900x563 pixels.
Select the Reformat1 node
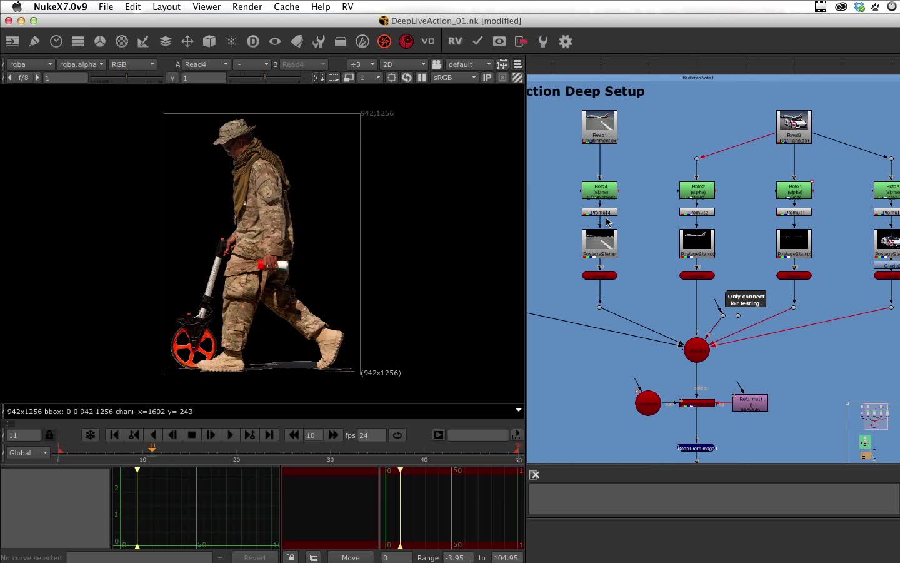click(750, 403)
